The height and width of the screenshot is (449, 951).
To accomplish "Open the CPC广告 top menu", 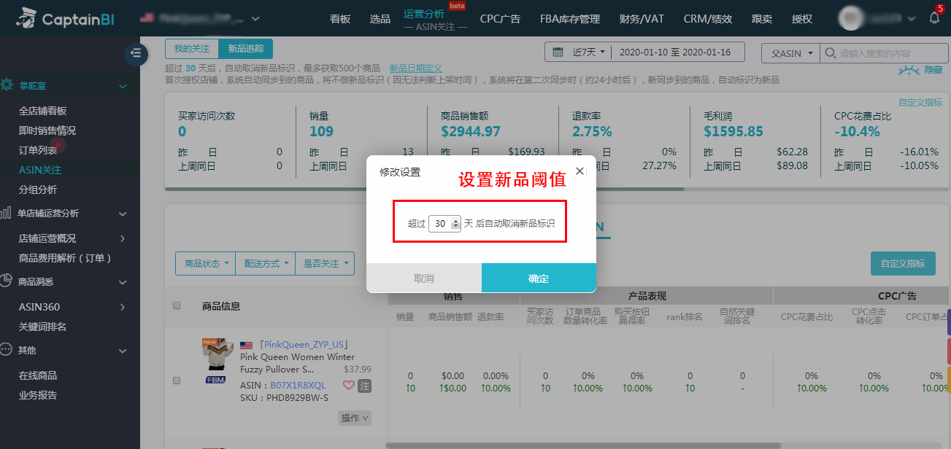I will 500,19.
